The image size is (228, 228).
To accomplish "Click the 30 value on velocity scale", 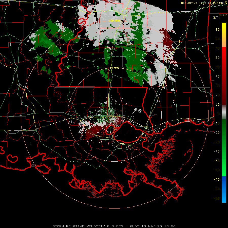I will [218, 86].
